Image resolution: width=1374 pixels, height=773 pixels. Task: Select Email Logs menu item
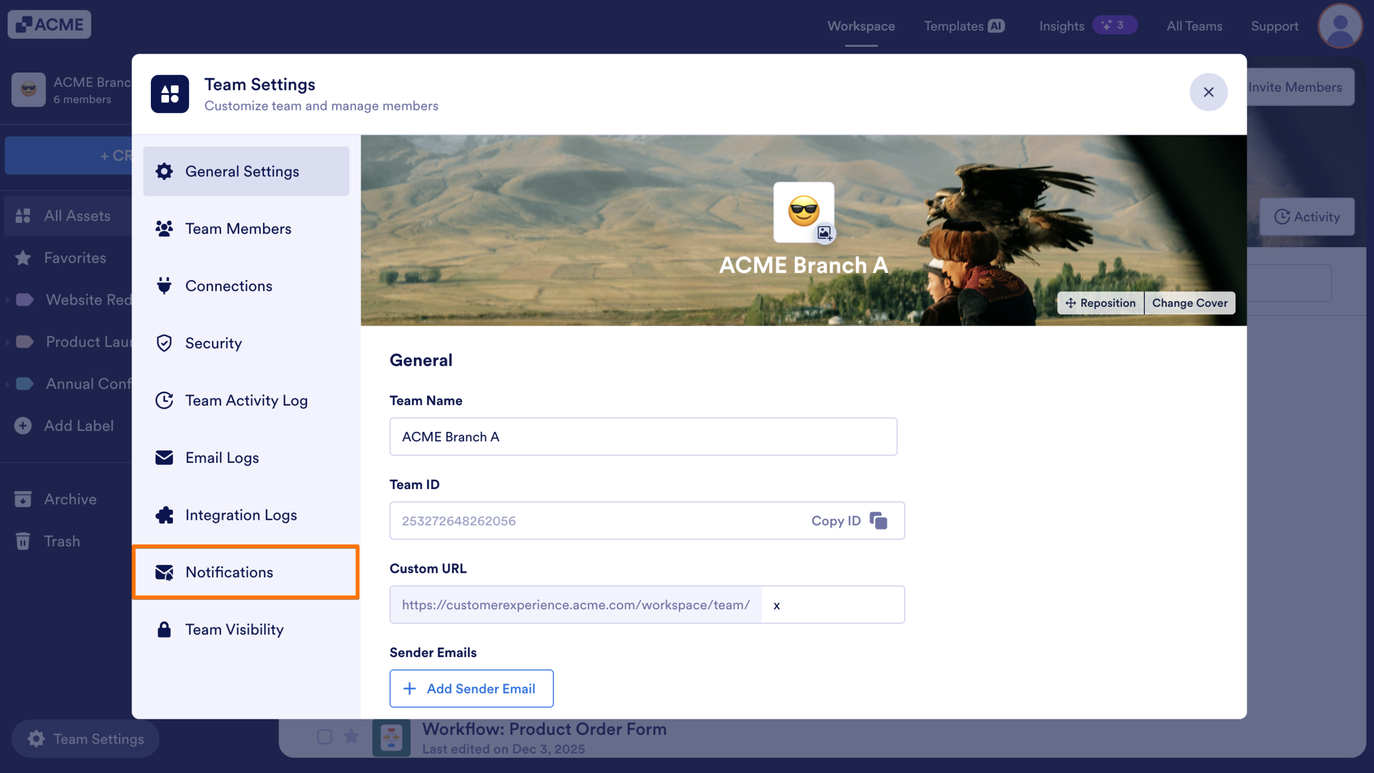coord(246,458)
